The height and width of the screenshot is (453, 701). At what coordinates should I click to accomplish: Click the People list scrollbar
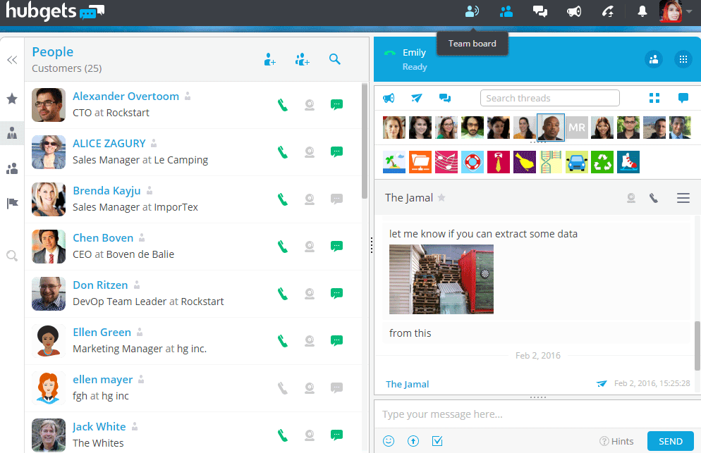coord(365,141)
